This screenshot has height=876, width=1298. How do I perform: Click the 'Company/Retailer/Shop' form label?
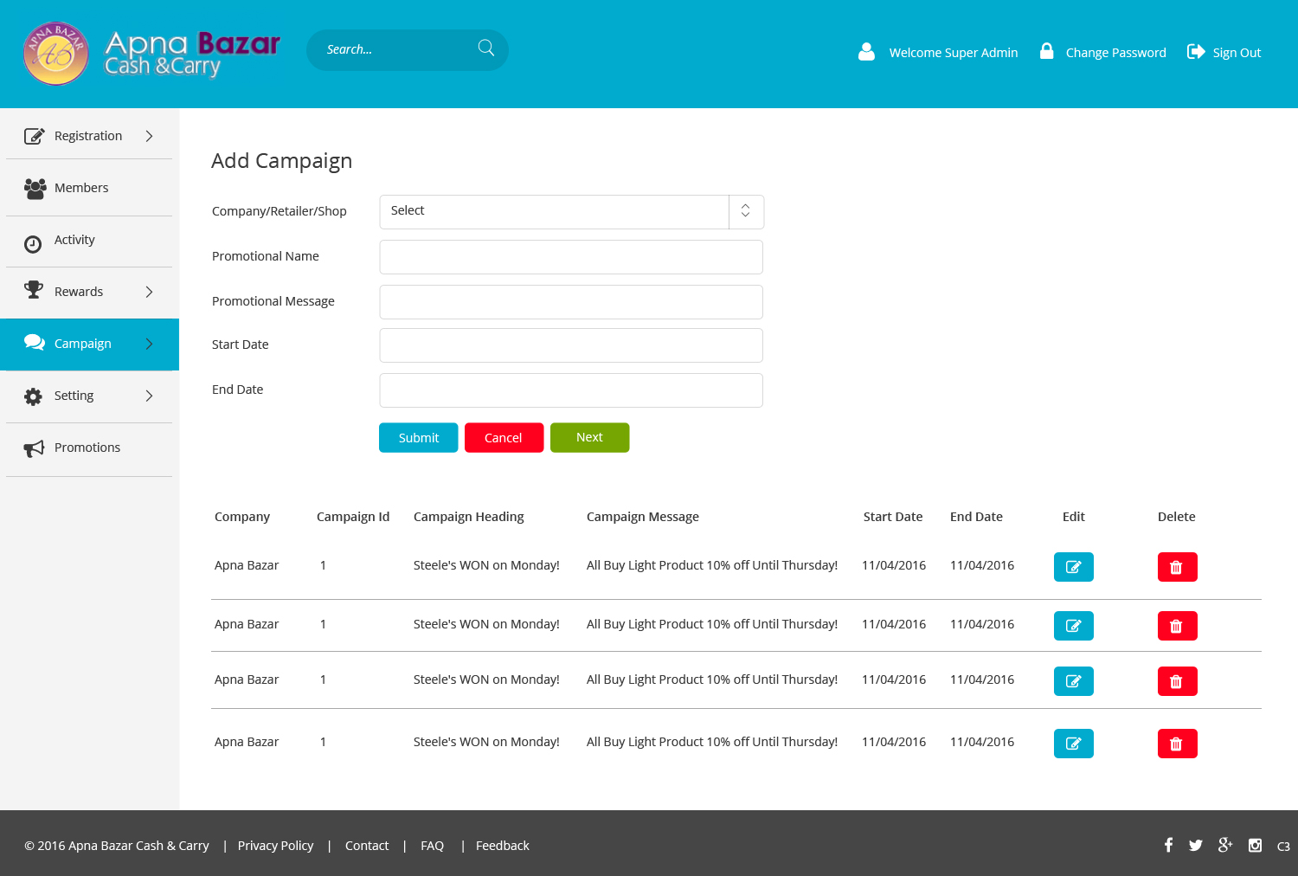280,211
